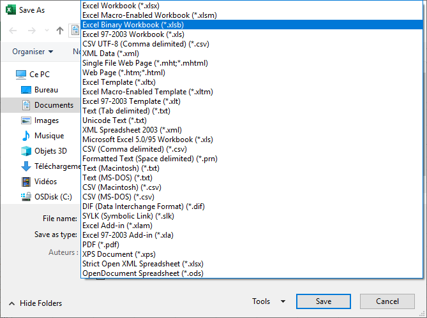Pick CSV (Comma delimited) (*.csv)
427x318 pixels.
(x=251, y=149)
